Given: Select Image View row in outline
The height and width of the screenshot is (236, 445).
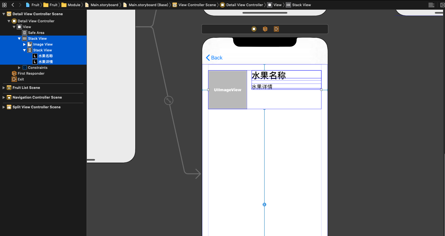Looking at the screenshot, I should click(43, 44).
